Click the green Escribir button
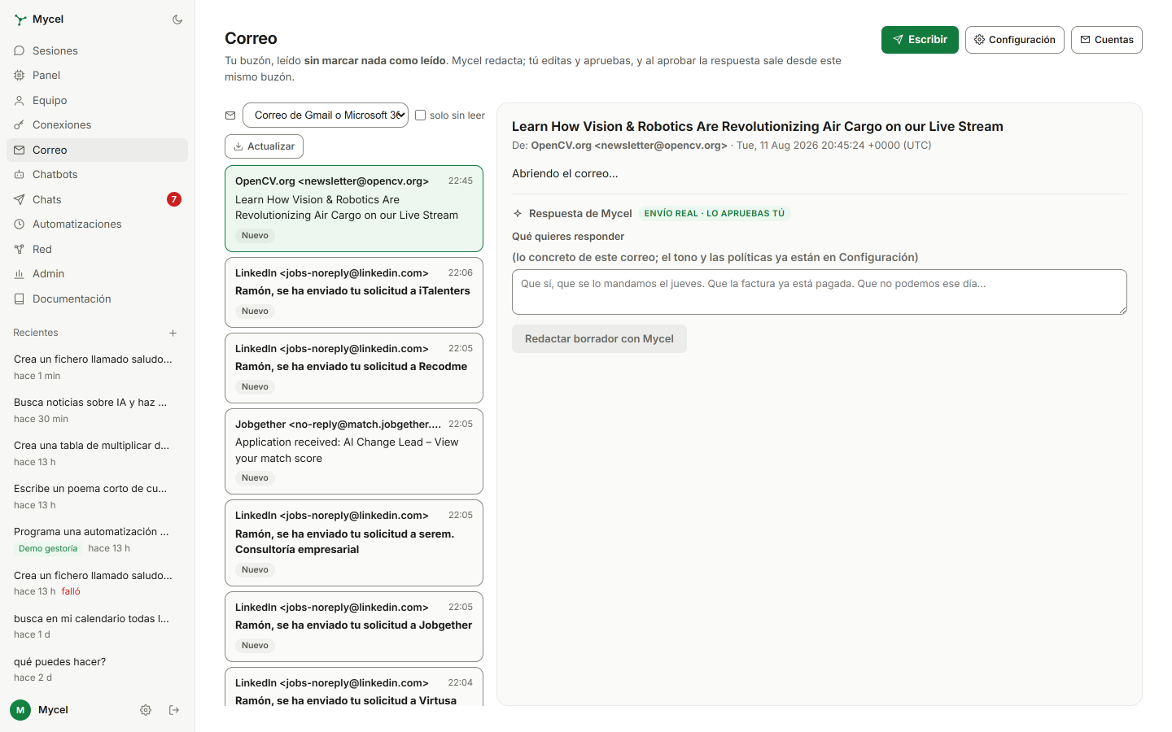1172x732 pixels. [920, 40]
